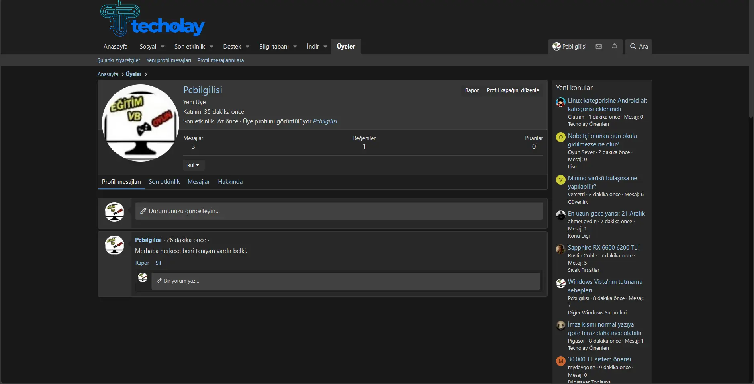Click the search magnifier Ara button
The image size is (754, 384).
click(x=639, y=47)
